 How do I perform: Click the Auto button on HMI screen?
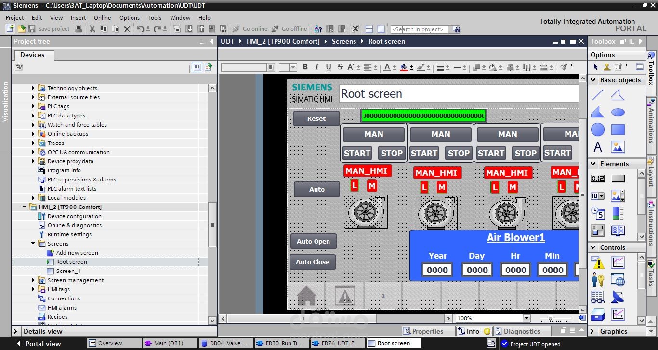[x=317, y=189]
